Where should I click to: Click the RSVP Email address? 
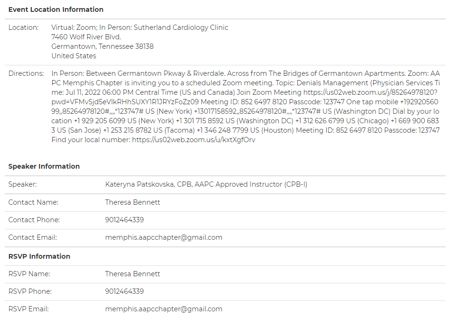click(x=164, y=309)
